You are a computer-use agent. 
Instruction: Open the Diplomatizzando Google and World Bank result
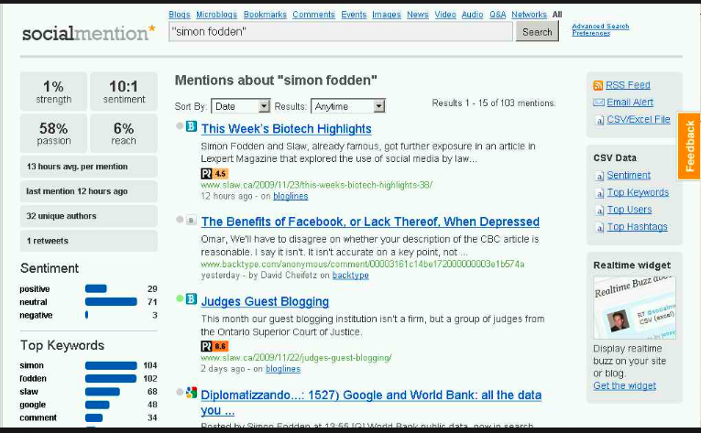click(x=371, y=403)
